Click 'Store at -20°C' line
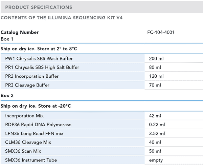 pos(36,106)
